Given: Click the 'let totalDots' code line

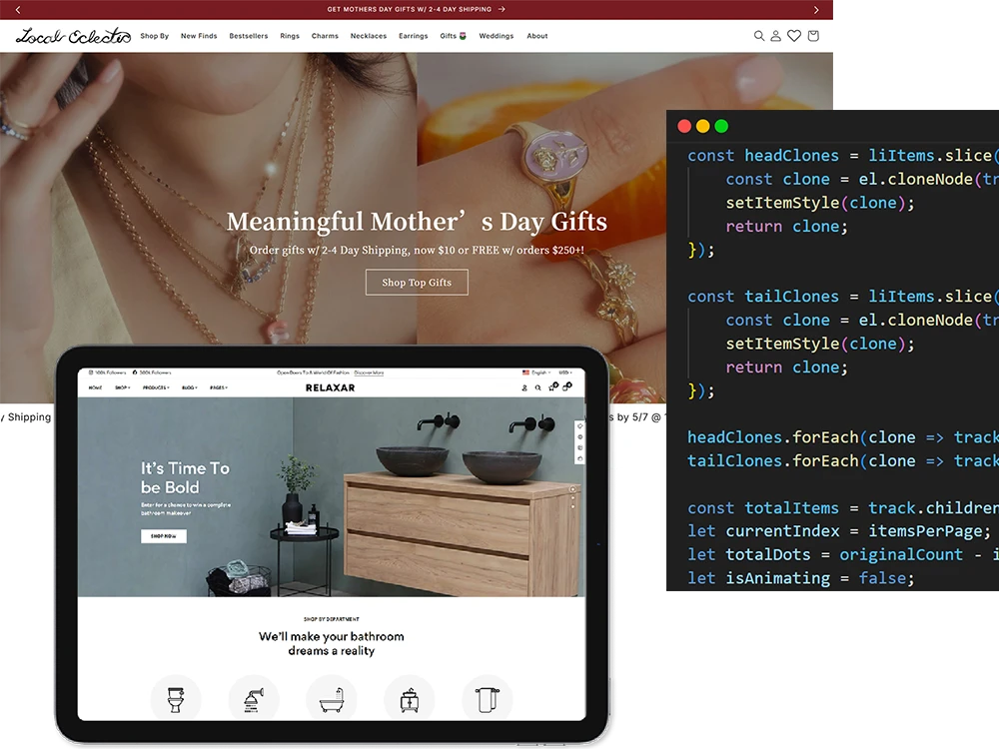Looking at the screenshot, I should 843,554.
